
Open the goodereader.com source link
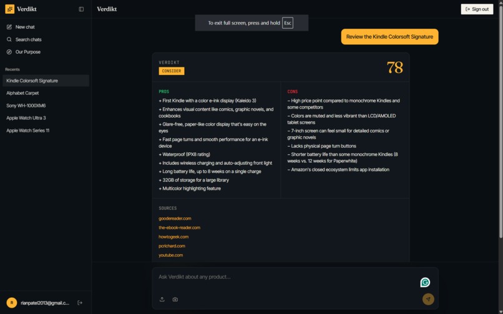(175, 218)
